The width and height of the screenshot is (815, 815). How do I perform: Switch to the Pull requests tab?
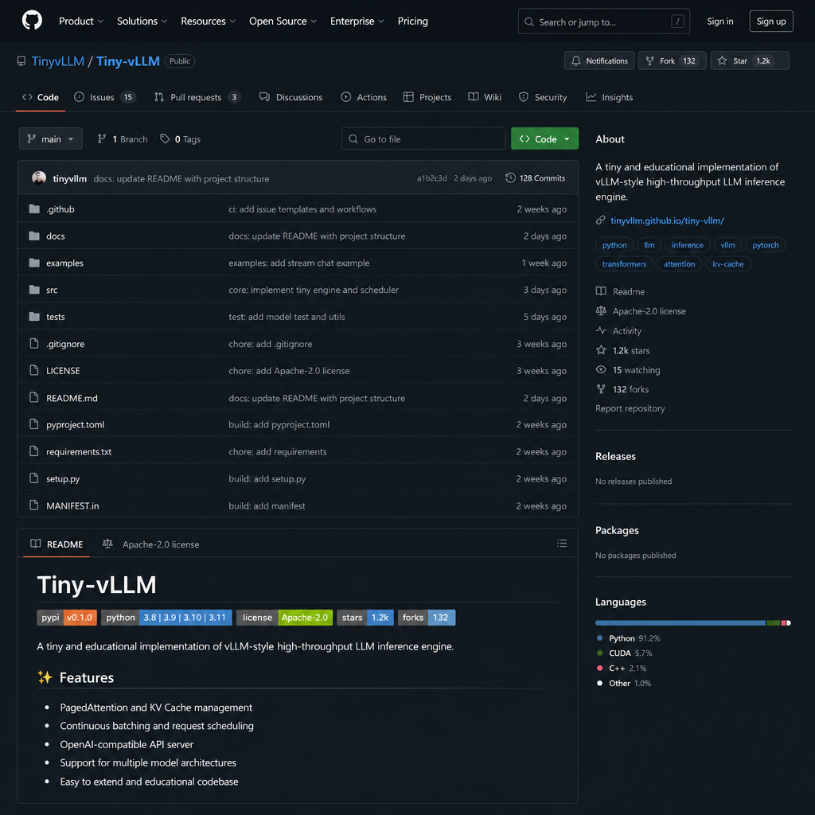197,97
